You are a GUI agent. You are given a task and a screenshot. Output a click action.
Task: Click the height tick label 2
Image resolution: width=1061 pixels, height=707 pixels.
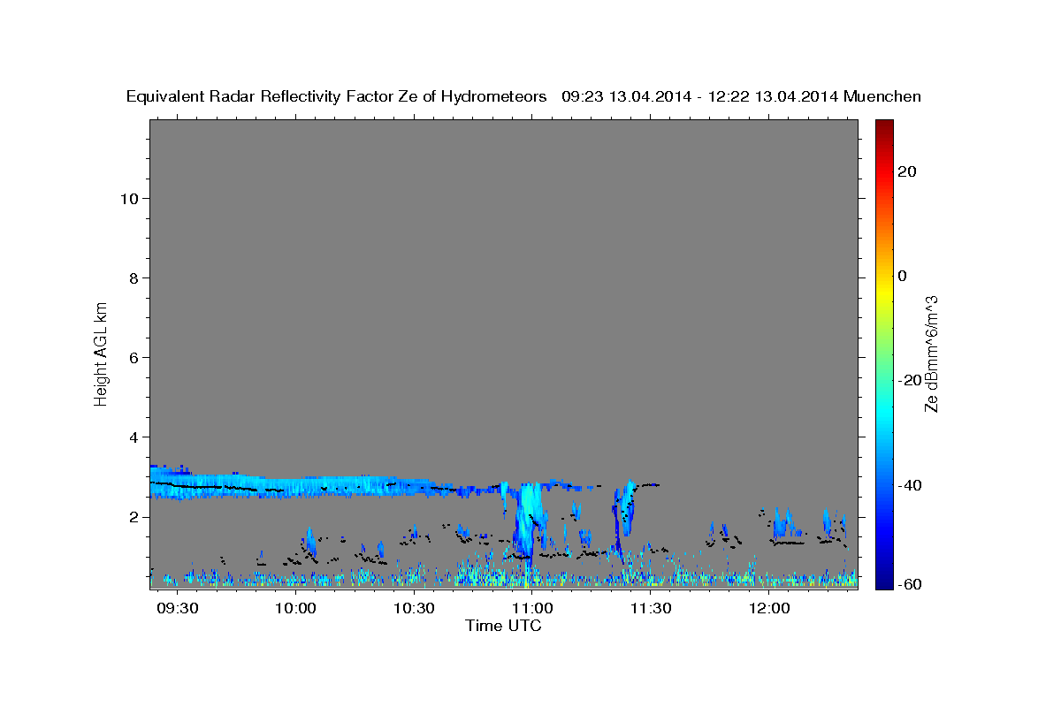[x=134, y=517]
